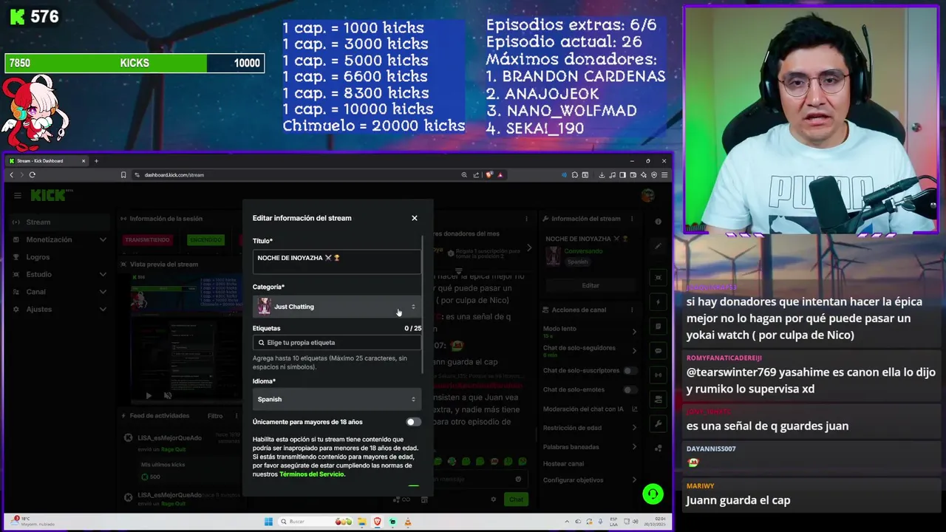Open Brave browser from taskbar

[377, 522]
